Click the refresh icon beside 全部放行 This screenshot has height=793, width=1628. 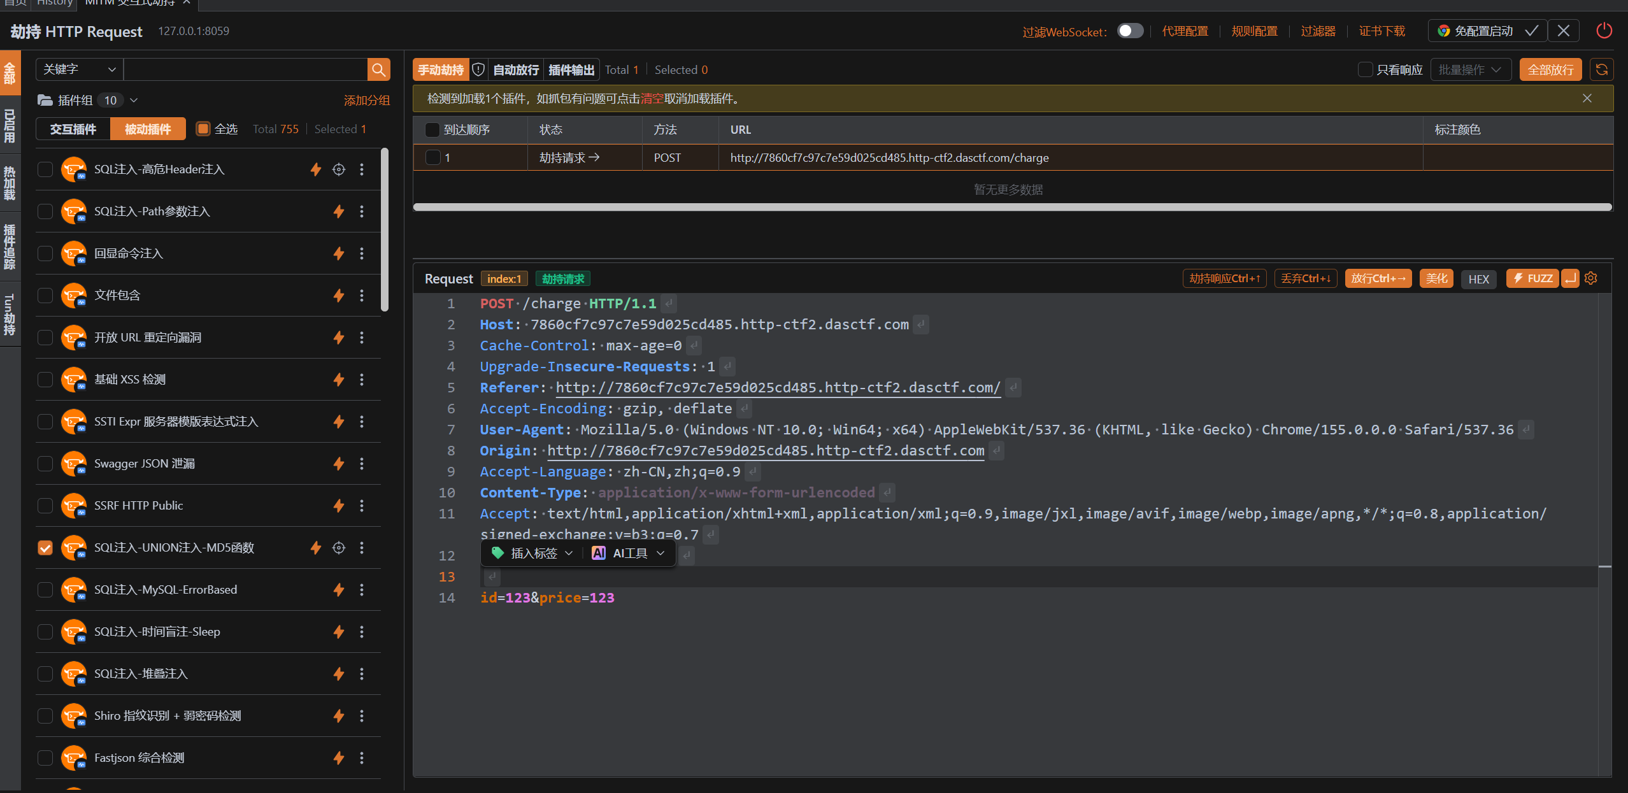click(1602, 69)
